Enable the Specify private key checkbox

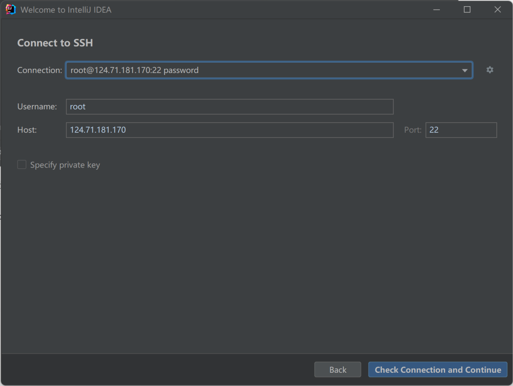[21, 165]
